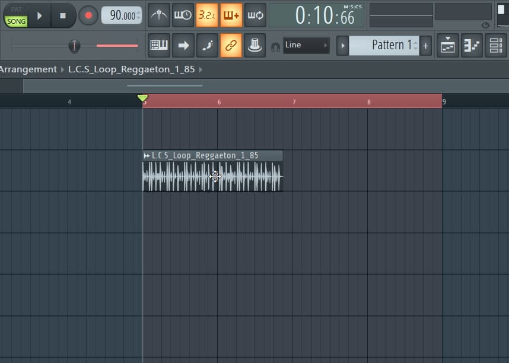The image size is (509, 363).
Task: Expand pattern options arrow left of Pattern 1
Action: tap(342, 45)
